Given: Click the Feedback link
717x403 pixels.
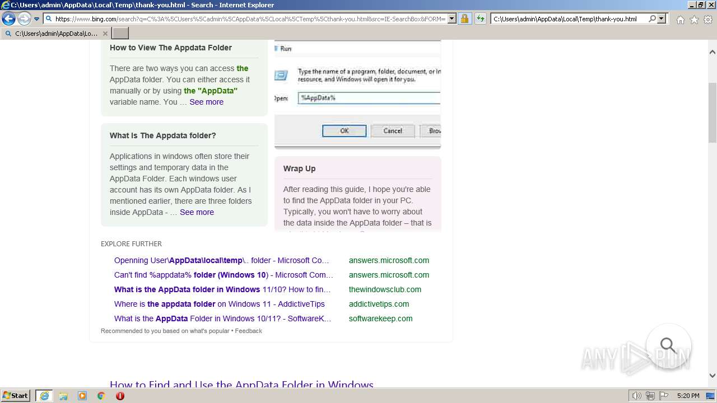Looking at the screenshot, I should pyautogui.click(x=248, y=331).
